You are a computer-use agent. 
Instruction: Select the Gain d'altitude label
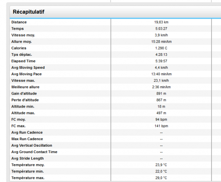click(24, 93)
